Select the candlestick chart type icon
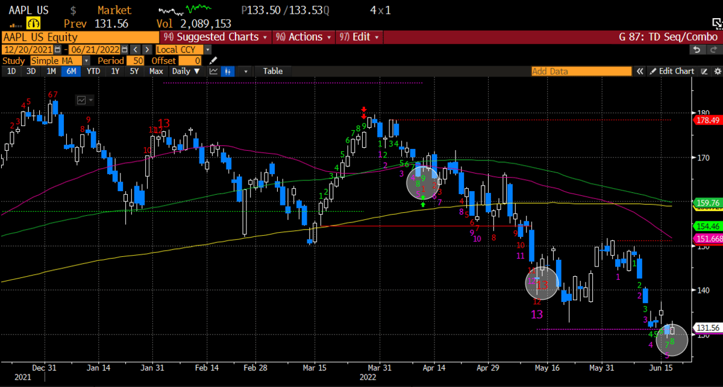723x387 pixels. pyautogui.click(x=228, y=71)
